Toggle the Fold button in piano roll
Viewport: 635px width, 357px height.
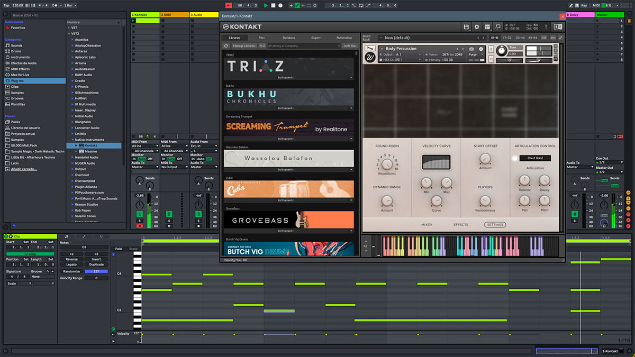pos(119,249)
